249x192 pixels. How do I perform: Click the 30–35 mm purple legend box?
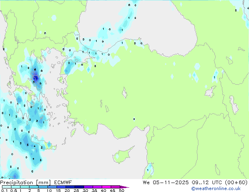click(88, 187)
